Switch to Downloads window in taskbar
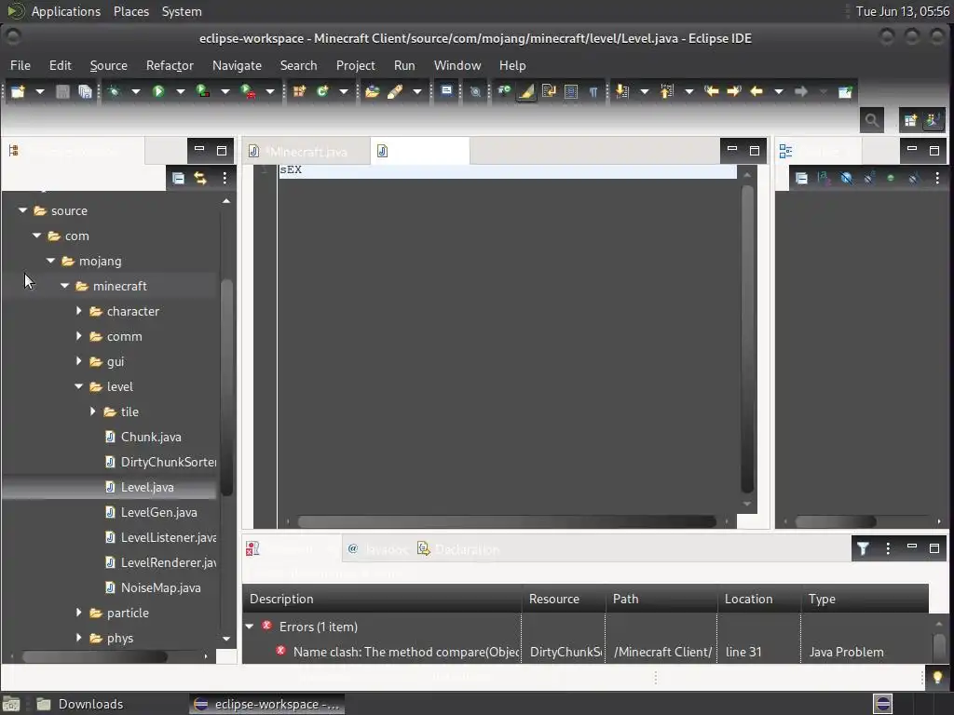Screen dimensions: 954x715 coord(80,704)
